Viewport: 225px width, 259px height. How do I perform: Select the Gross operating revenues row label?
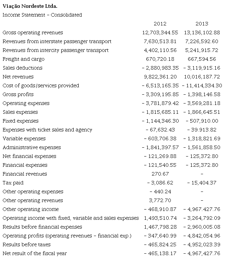[33, 33]
